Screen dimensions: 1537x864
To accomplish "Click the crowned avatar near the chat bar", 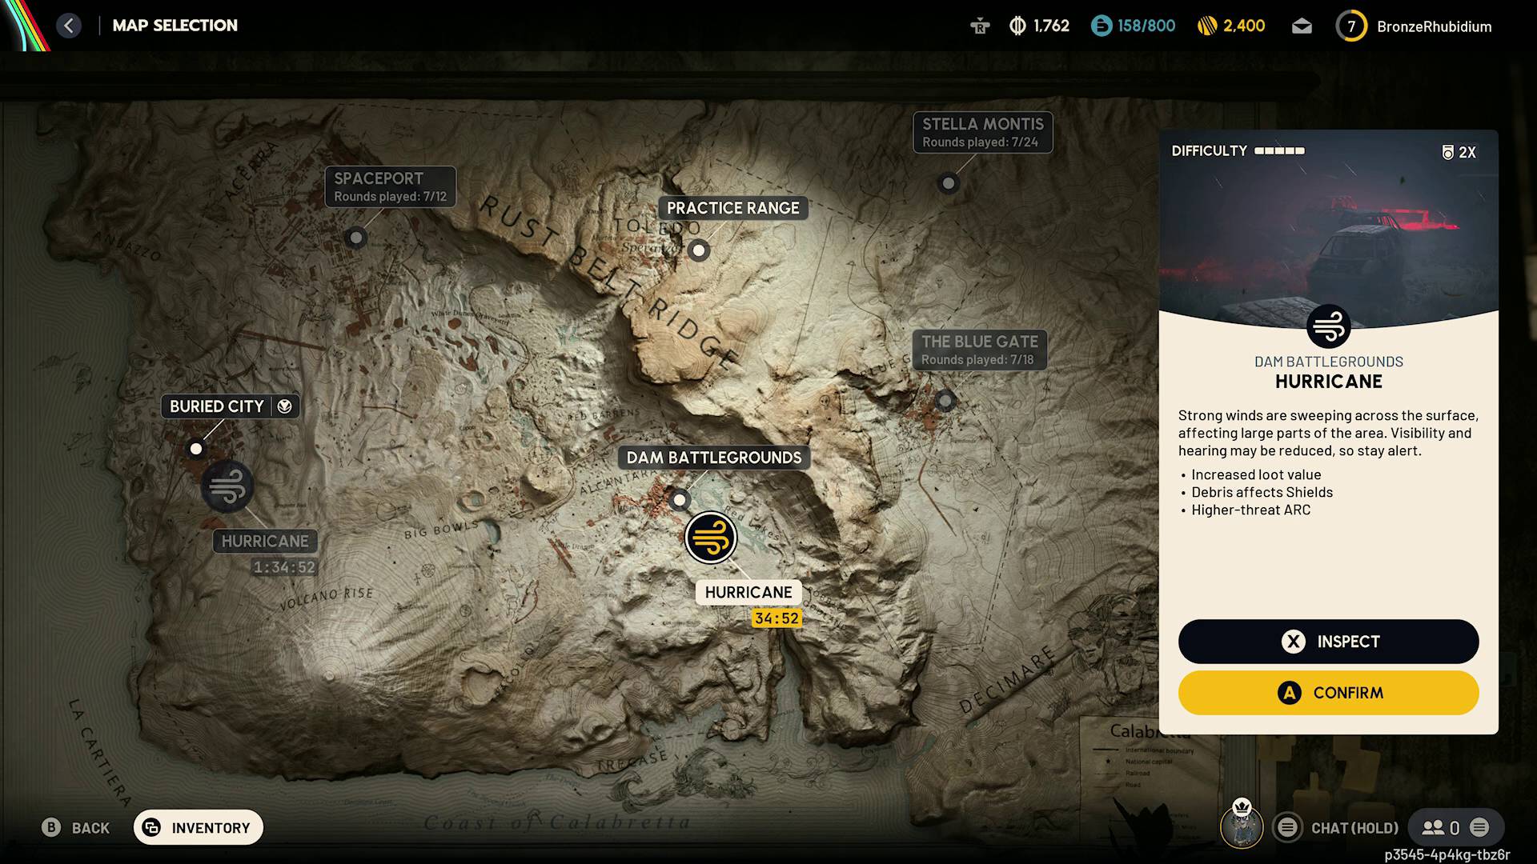I will (x=1242, y=826).
